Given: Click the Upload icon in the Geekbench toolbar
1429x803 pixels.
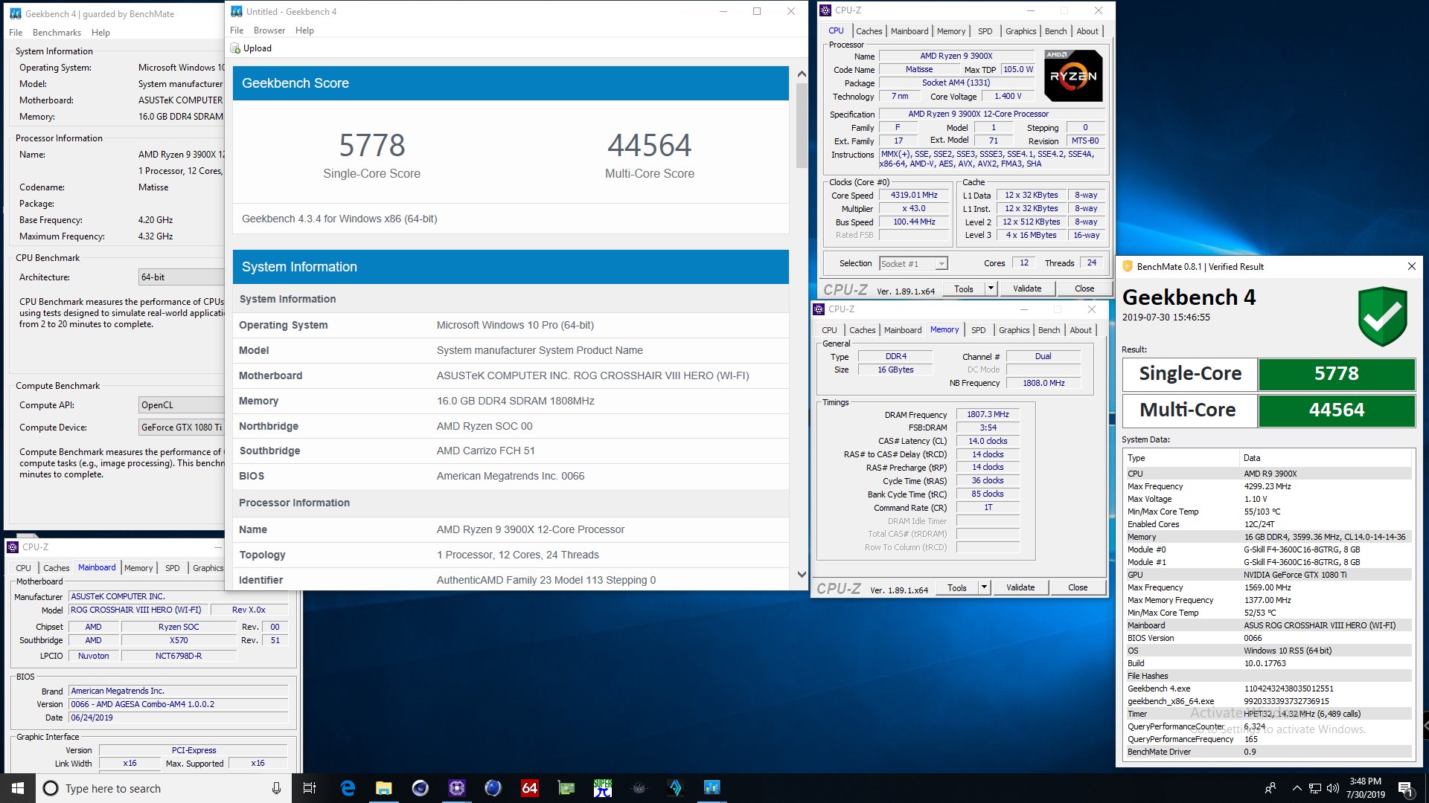Looking at the screenshot, I should click(x=236, y=48).
